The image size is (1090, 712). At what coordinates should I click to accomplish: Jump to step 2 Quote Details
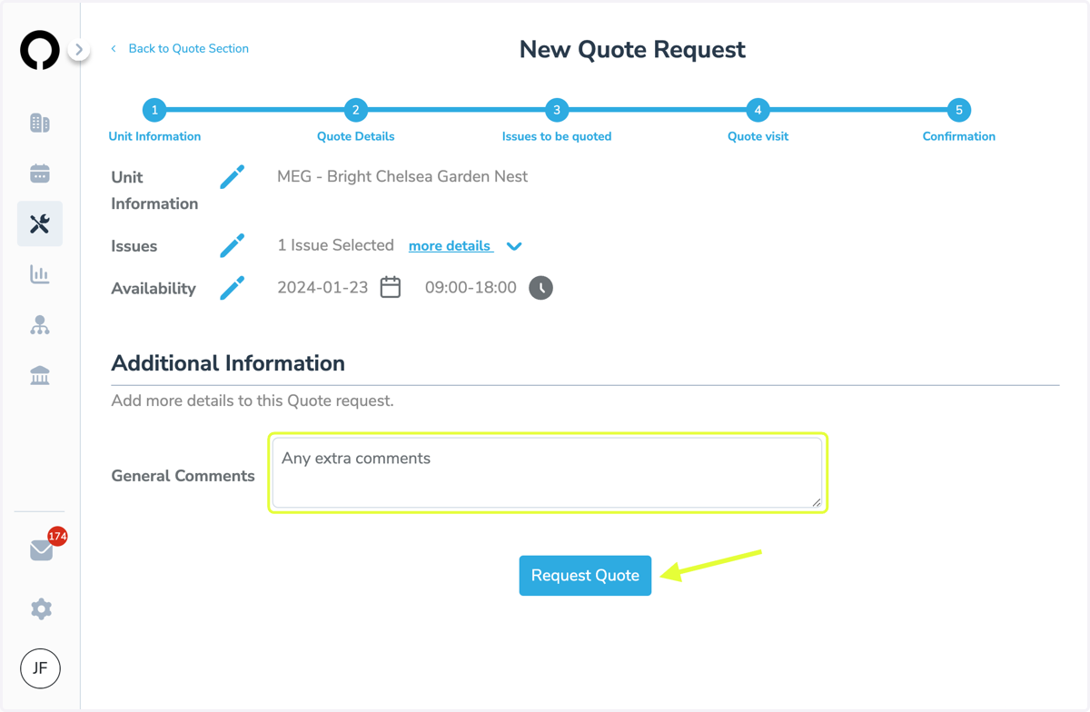pyautogui.click(x=355, y=110)
